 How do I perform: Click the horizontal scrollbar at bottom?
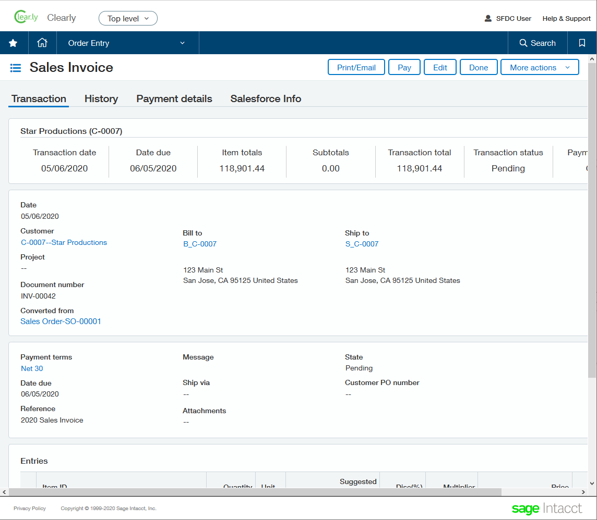coord(256,492)
